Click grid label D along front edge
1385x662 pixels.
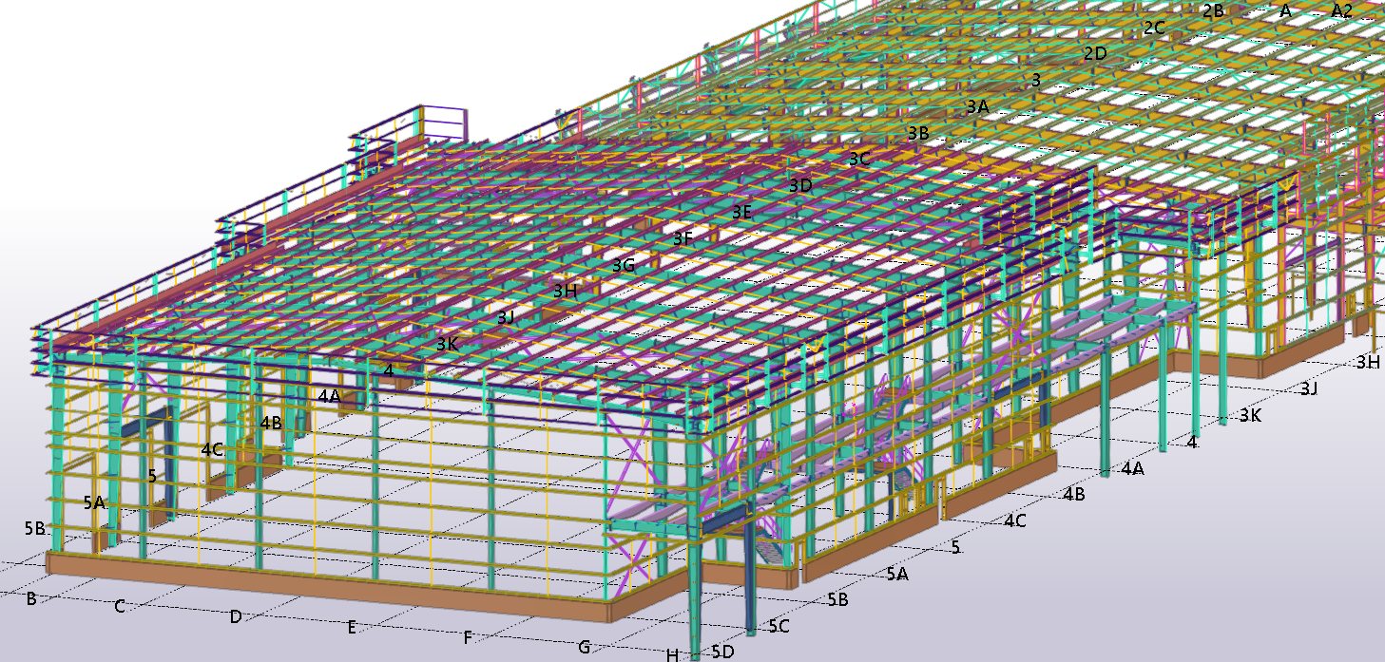coord(236,617)
